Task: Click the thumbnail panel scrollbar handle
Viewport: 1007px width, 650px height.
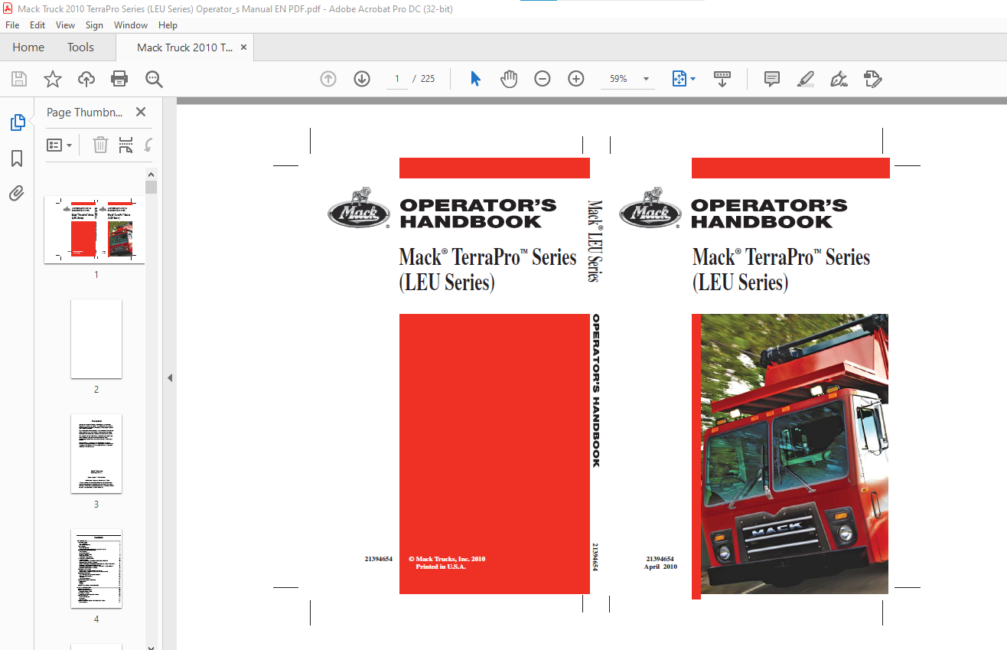Action: (152, 187)
